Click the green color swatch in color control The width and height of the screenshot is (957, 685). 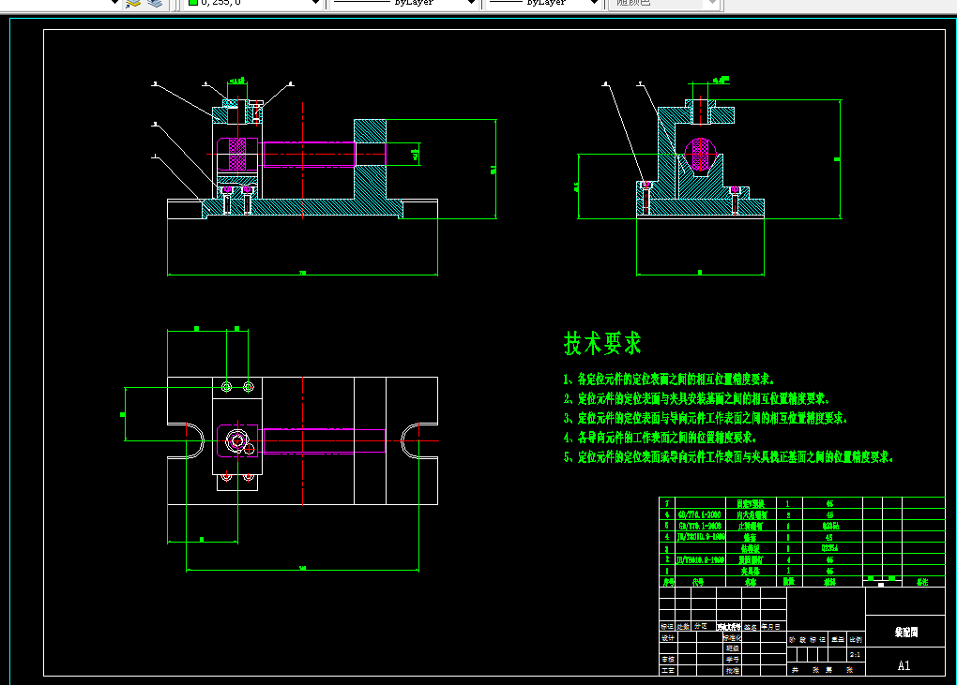[x=193, y=3]
